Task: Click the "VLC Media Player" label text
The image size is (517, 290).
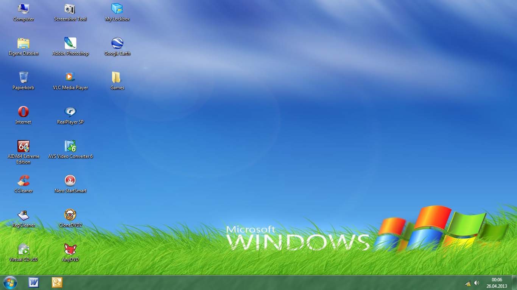Action: point(70,88)
